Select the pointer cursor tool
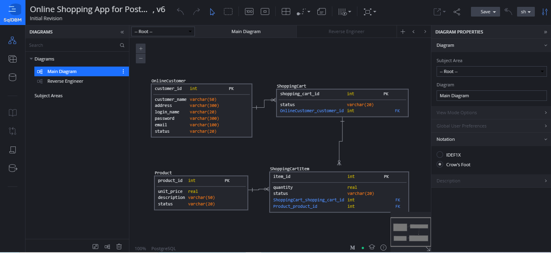Viewport: 551px width, 253px height. tap(212, 12)
